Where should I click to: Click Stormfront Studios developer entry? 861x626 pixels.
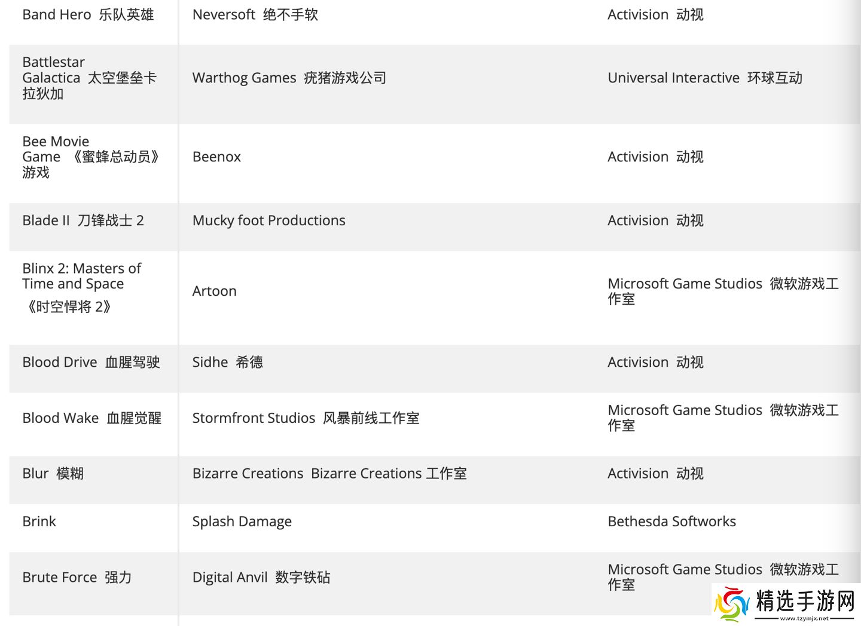[306, 418]
